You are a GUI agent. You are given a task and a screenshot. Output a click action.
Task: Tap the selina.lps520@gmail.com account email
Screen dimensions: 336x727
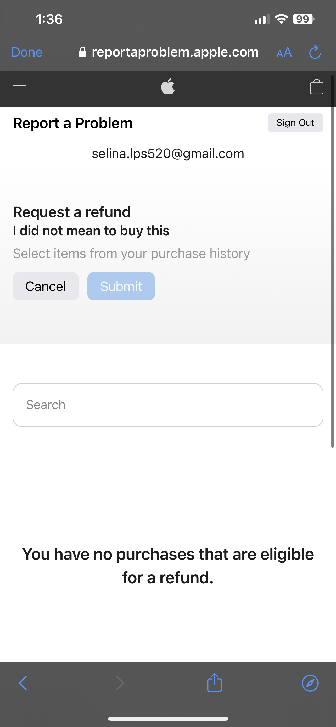(168, 154)
